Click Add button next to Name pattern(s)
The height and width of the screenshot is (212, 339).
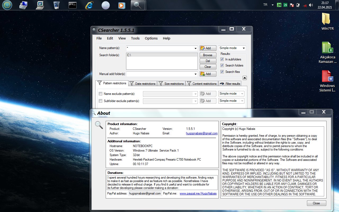(208, 48)
